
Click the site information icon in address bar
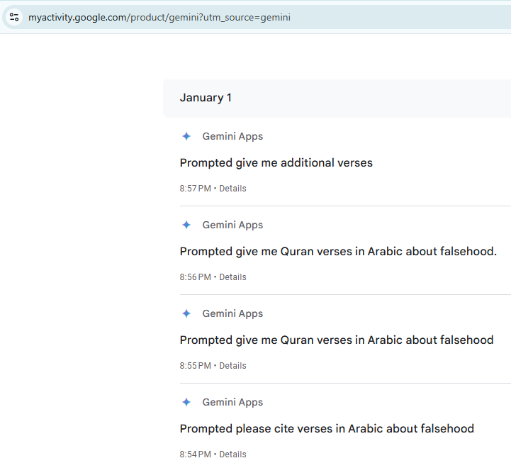(x=14, y=17)
